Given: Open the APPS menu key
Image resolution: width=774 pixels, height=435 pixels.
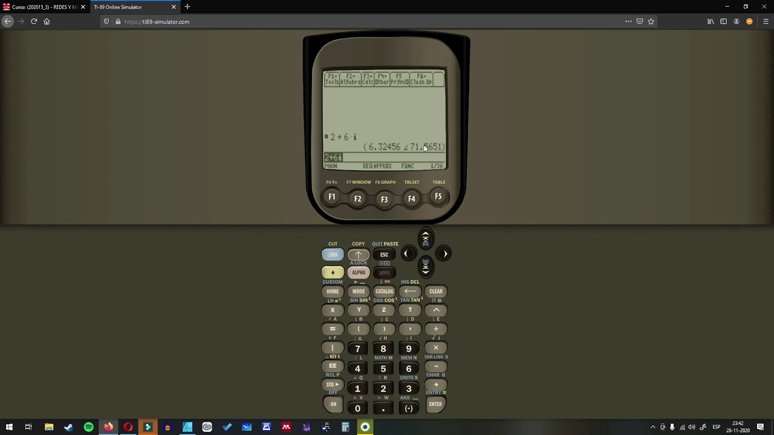Looking at the screenshot, I should 384,272.
